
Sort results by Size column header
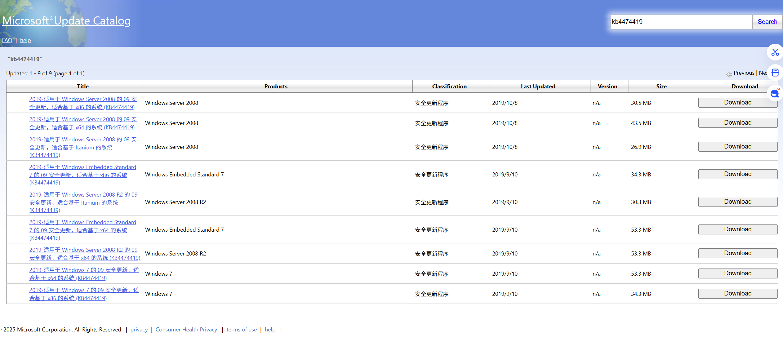point(661,87)
